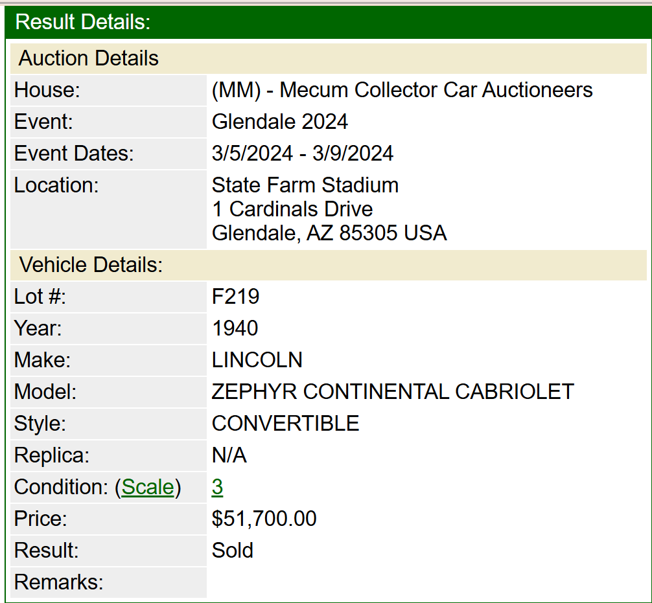652x603 pixels.
Task: Click the condition rating 3 link
Action: (x=217, y=487)
